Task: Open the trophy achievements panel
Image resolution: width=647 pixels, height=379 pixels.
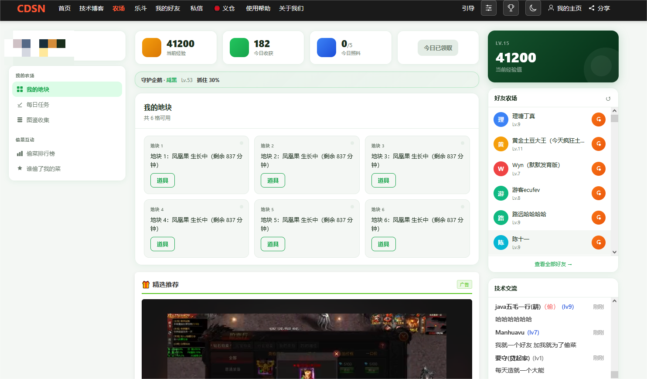Action: click(511, 8)
